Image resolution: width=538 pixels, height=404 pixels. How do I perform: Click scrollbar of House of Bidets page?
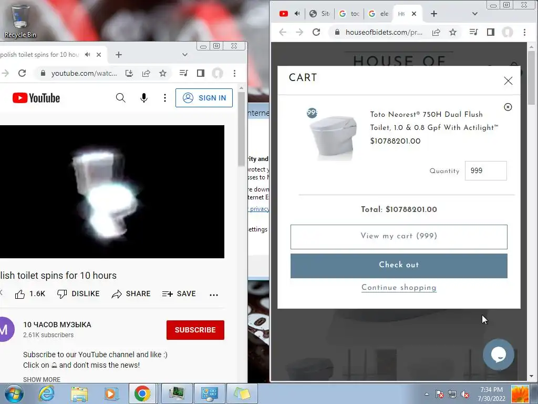(532, 78)
